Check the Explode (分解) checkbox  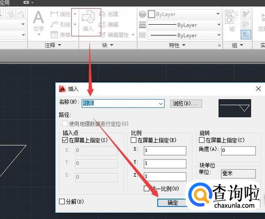point(62,201)
